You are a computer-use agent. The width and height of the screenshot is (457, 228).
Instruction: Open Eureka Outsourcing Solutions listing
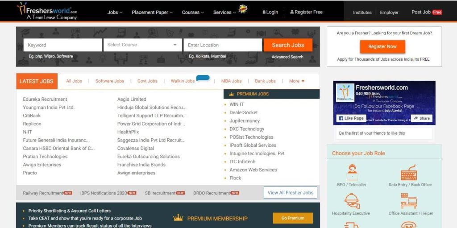point(149,156)
